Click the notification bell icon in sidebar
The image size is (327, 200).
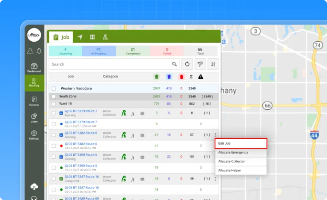[x=39, y=51]
